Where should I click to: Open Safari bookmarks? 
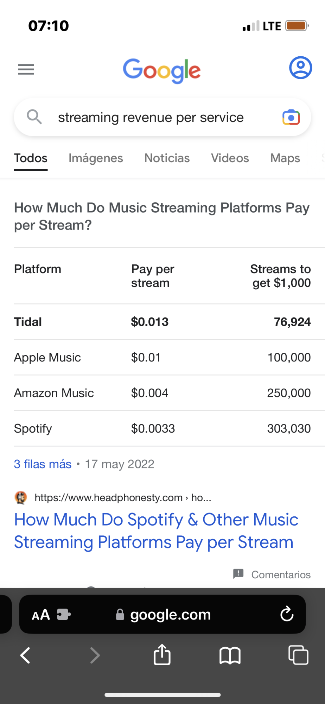click(230, 655)
